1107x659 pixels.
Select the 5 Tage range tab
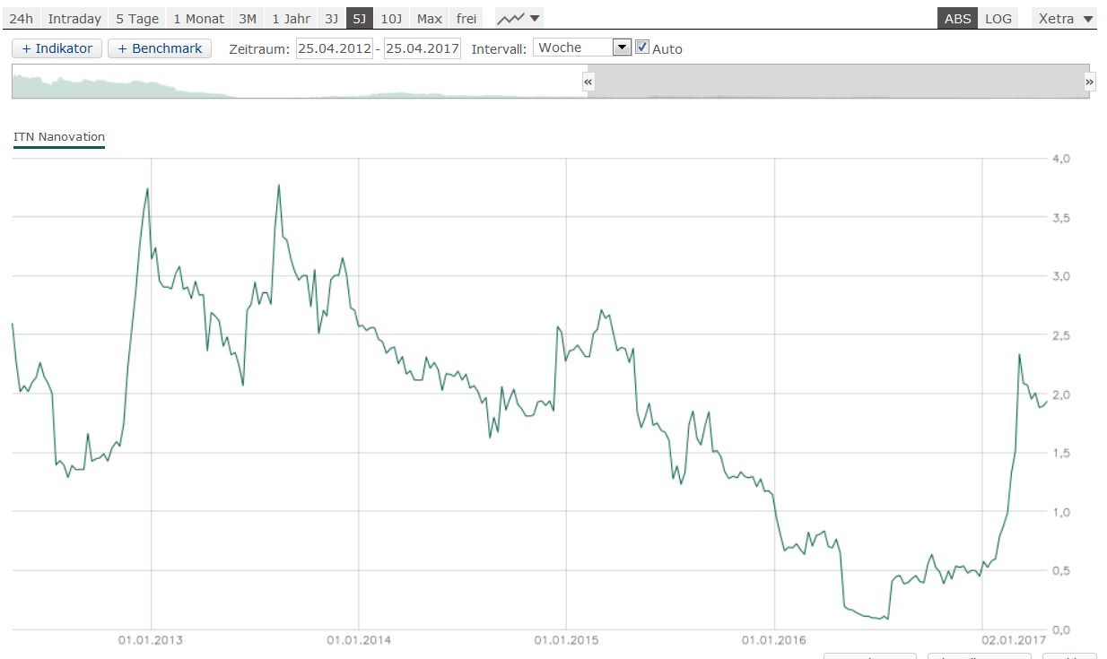click(137, 18)
